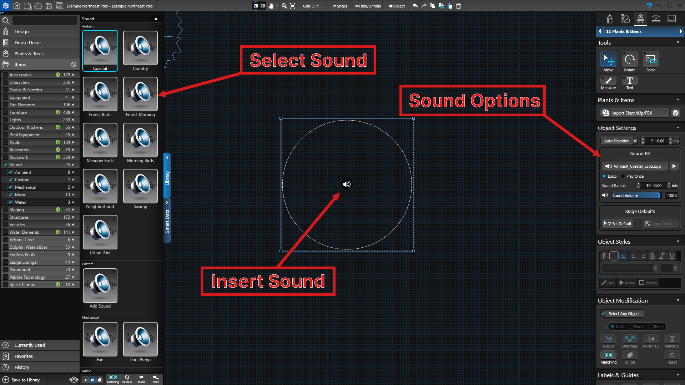The image size is (685, 385).
Task: Play the Ambient_Coastal_Loop sound preview
Action: [x=674, y=166]
